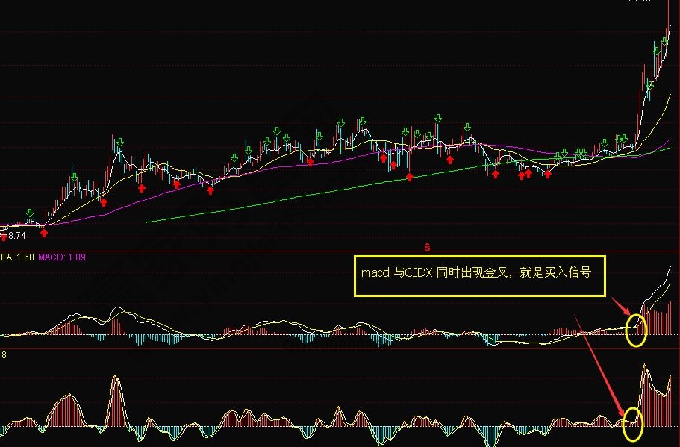The height and width of the screenshot is (447, 680).
Task: Click the leftmost green hollow arrow on the chart
Action: pyautogui.click(x=28, y=213)
